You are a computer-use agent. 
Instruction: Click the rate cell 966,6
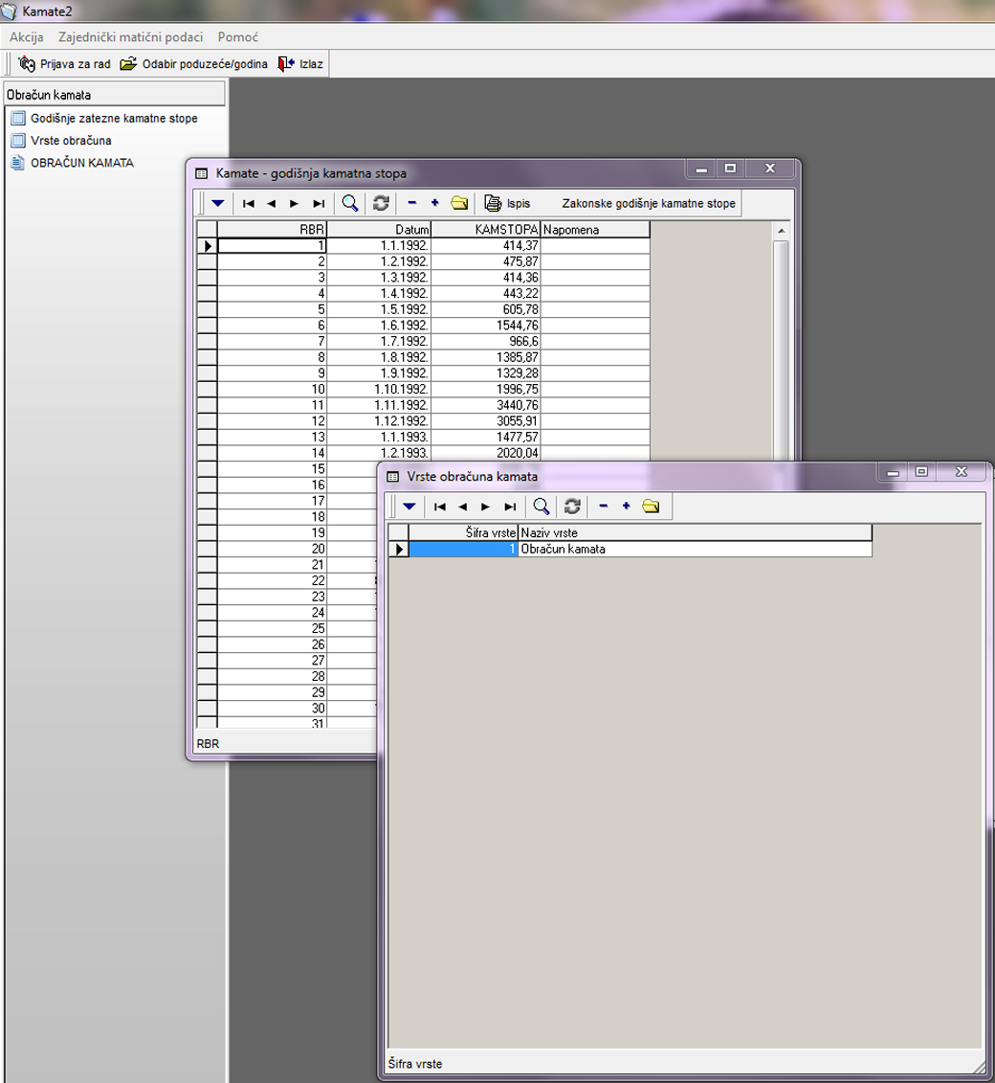point(486,341)
